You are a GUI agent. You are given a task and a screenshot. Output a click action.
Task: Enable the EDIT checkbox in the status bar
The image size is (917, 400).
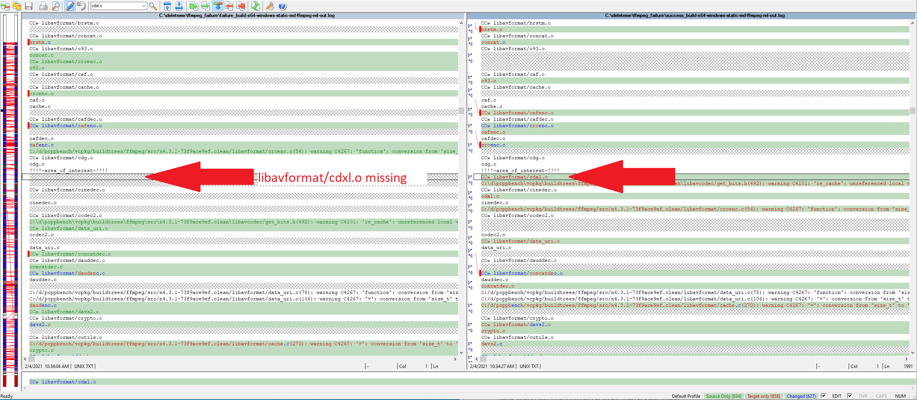click(823, 396)
